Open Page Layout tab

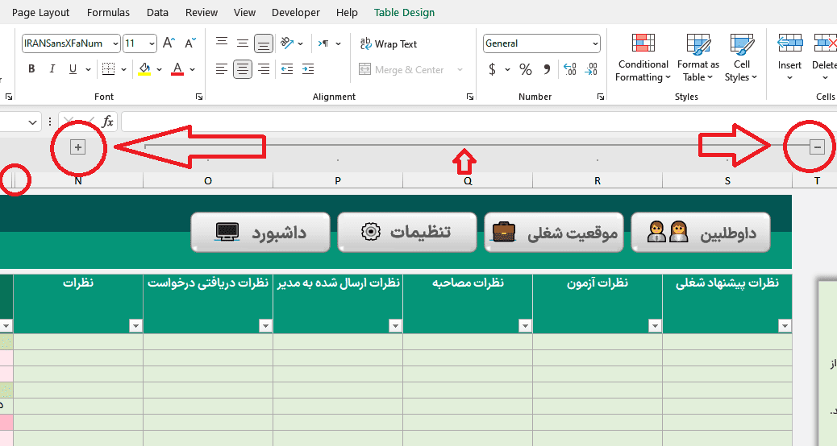40,12
